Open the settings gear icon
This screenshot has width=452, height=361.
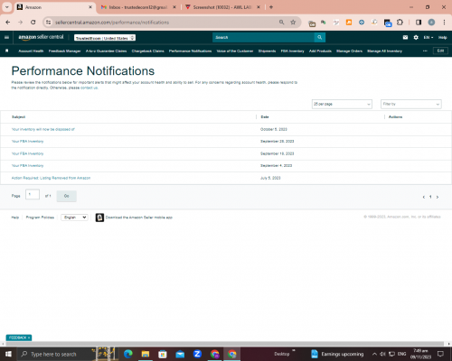tap(416, 37)
